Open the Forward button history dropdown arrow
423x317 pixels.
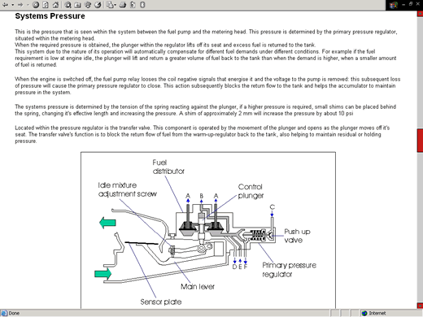(28, 5)
